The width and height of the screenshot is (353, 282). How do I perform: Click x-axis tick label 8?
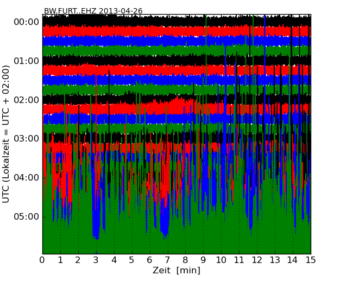185,260
